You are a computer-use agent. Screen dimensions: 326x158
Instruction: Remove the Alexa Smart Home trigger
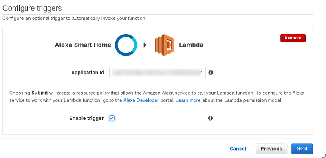293,38
